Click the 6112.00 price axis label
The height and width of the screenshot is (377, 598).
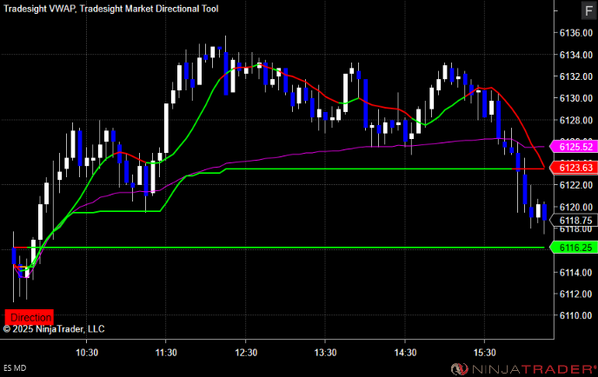click(576, 294)
